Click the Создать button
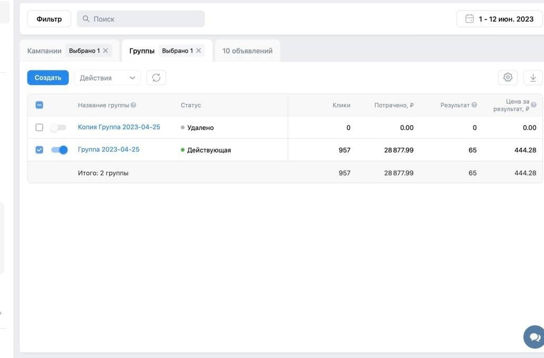This screenshot has height=358, width=544. [x=48, y=78]
